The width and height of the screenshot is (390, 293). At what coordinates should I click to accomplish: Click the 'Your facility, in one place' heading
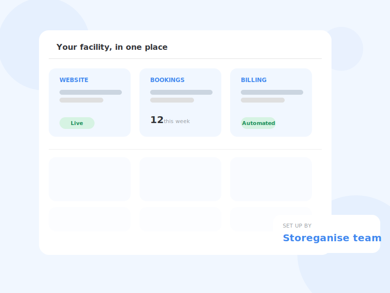pyautogui.click(x=112, y=47)
